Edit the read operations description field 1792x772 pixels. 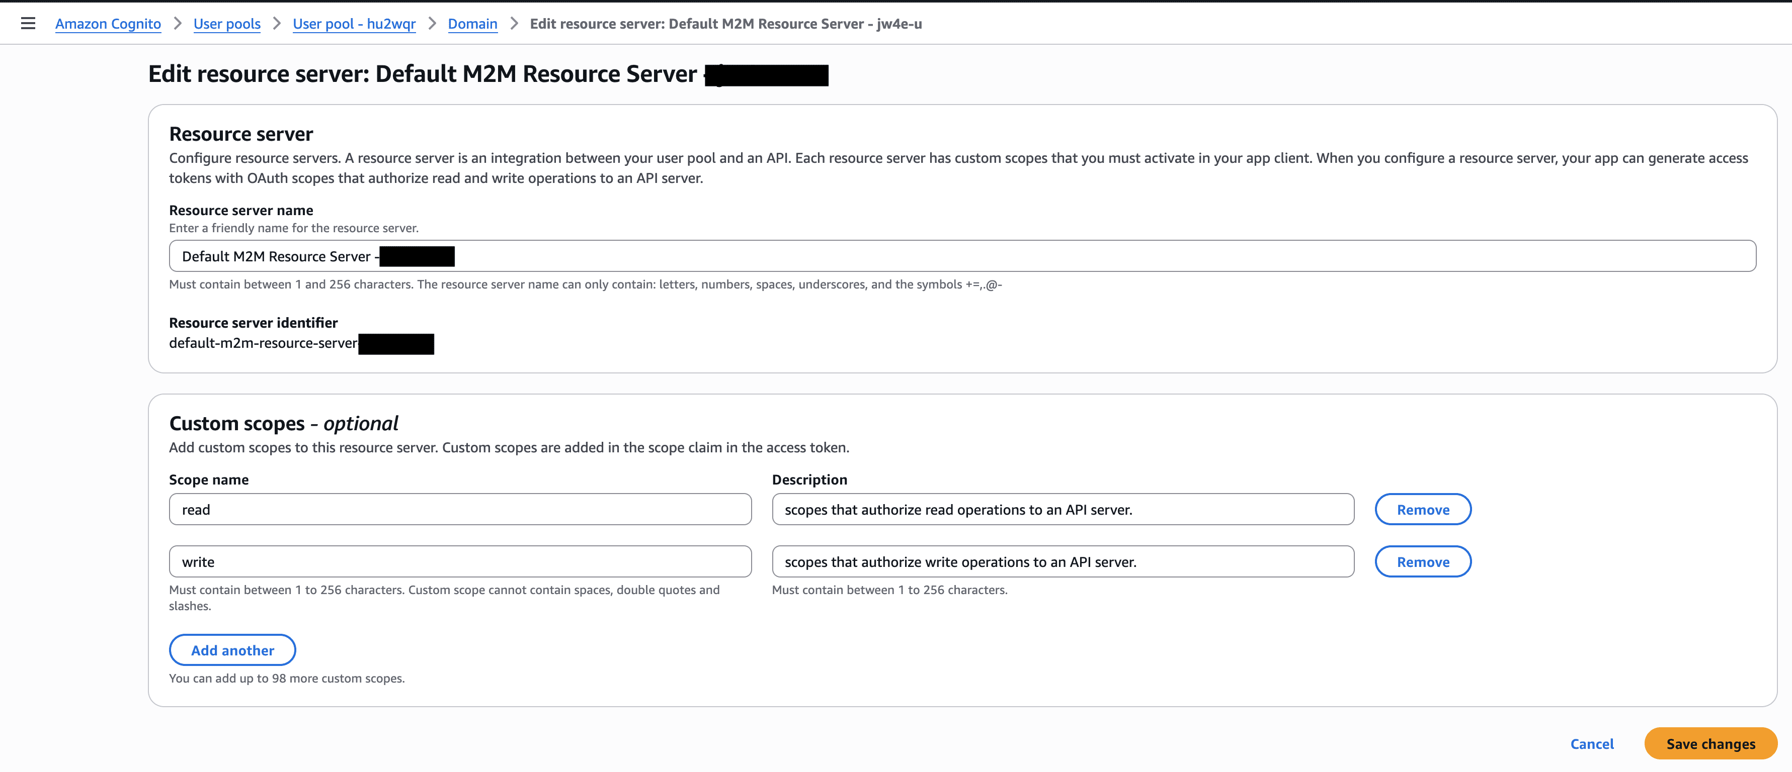click(1062, 509)
